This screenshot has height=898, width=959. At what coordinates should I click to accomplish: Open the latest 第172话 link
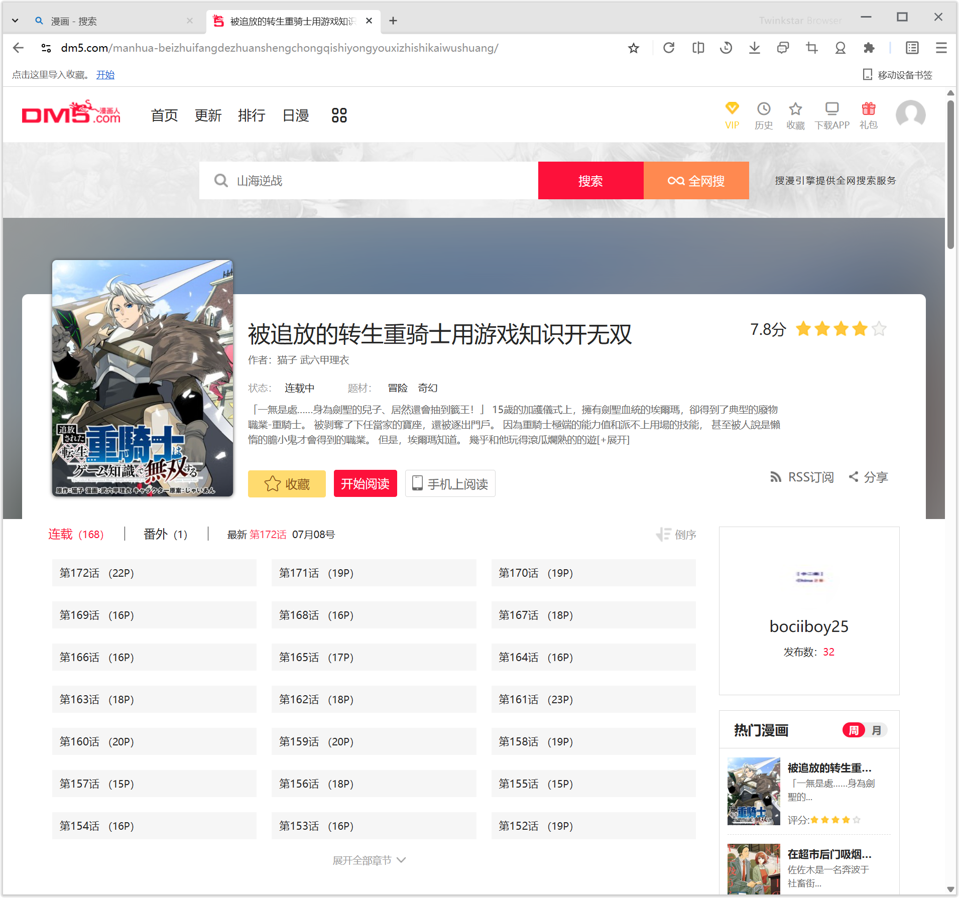pos(268,535)
